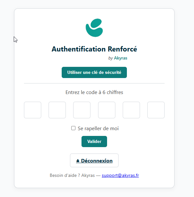The width and height of the screenshot is (194, 197).
Task: Click the eject icon beside Déconnexion
Action: 78,161
